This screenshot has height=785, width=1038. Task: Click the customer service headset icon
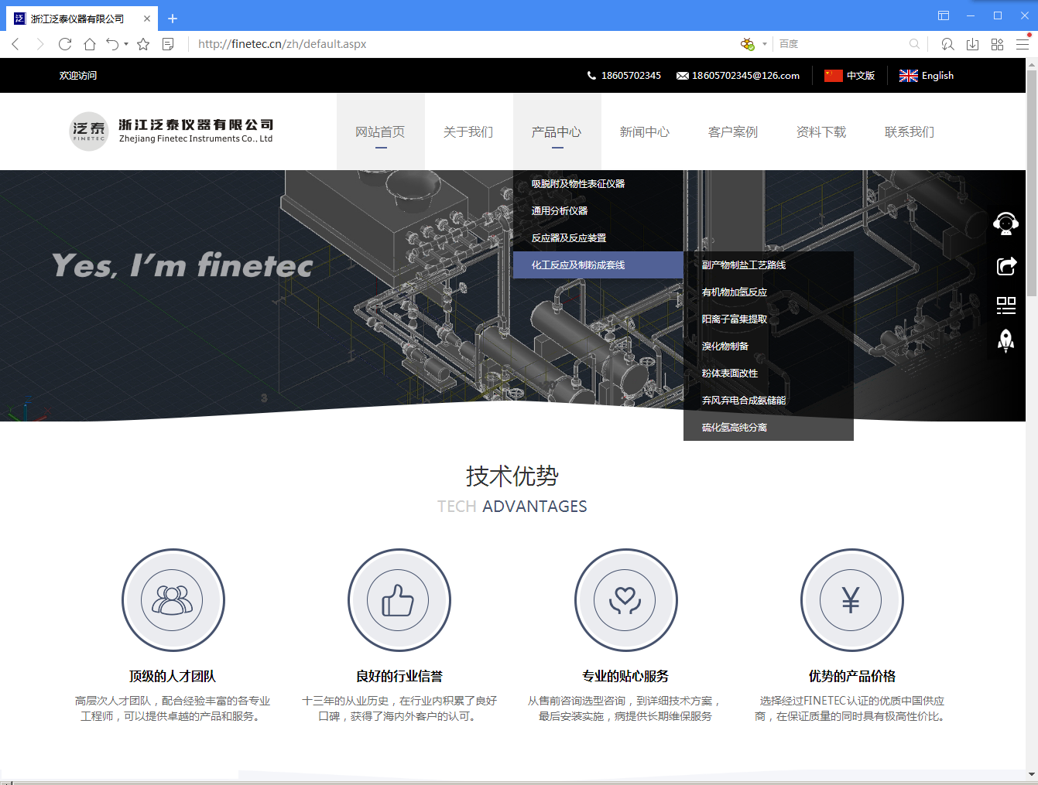[1005, 224]
